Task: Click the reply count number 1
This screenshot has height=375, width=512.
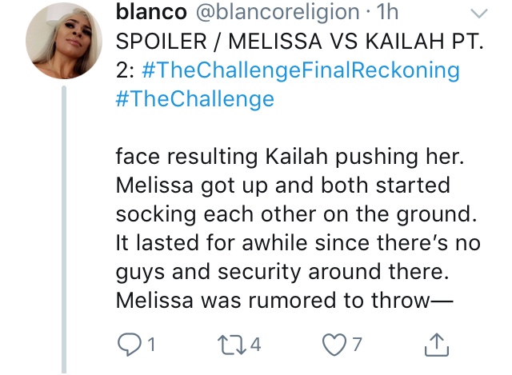Action: [150, 345]
